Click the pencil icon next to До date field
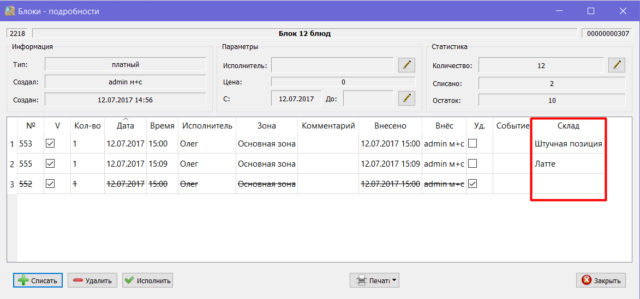The image size is (640, 299). point(406,98)
